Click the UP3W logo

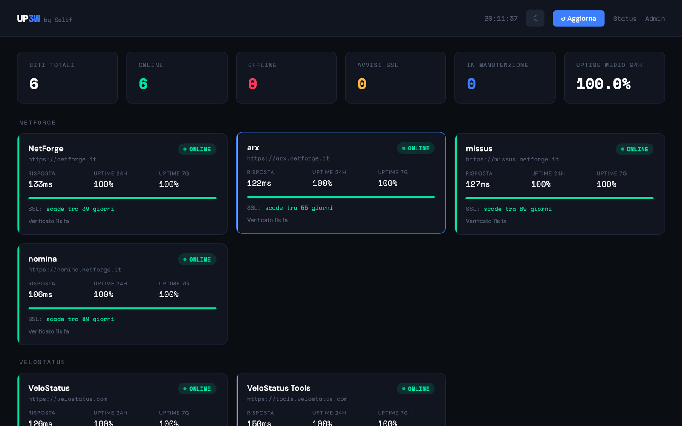point(29,19)
